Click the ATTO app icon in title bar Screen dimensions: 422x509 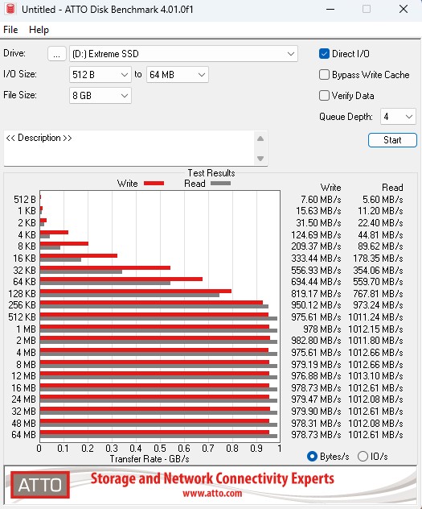point(10,9)
